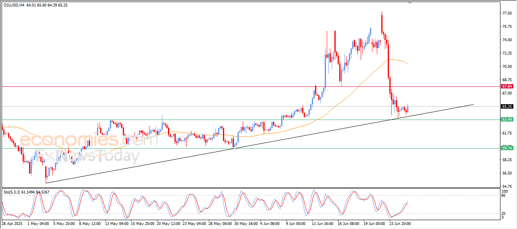Click the 67.00 price axis value
517x229 pixels.
[x=507, y=93]
